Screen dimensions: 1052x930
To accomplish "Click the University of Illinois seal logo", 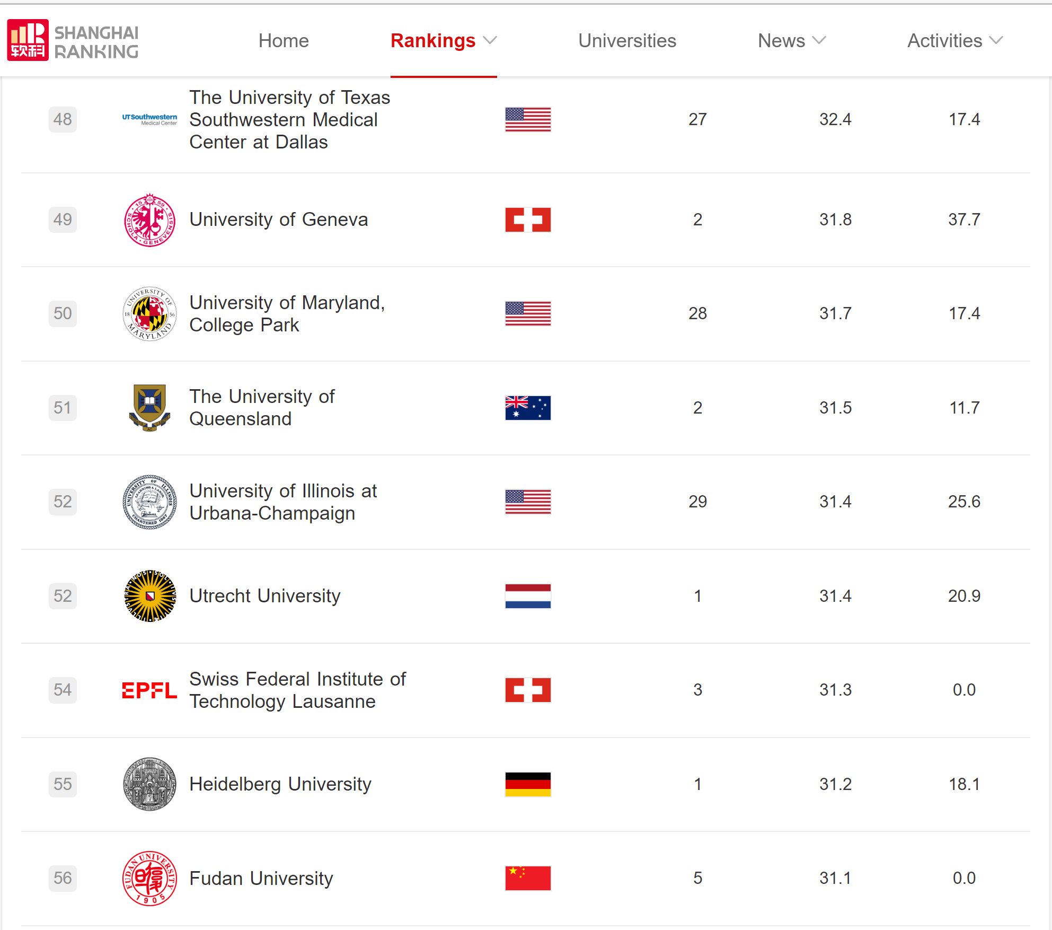I will point(149,502).
